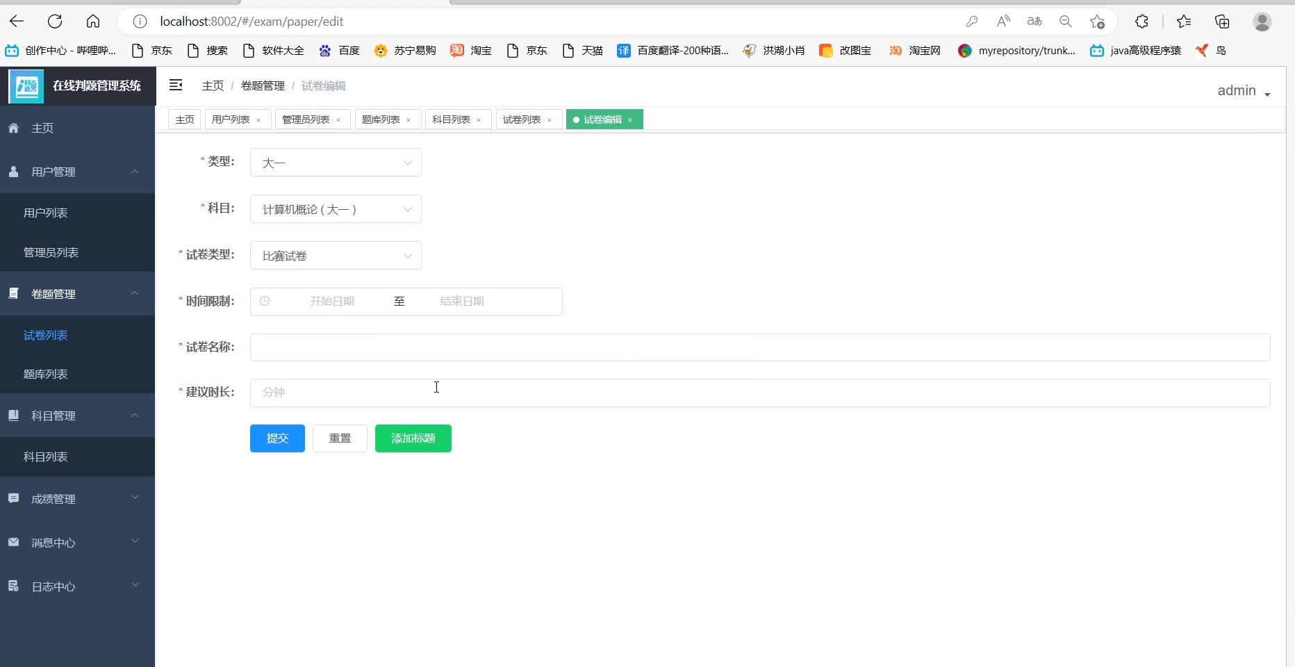Open 用户列表 in the sidebar
1295x667 pixels.
77,213
